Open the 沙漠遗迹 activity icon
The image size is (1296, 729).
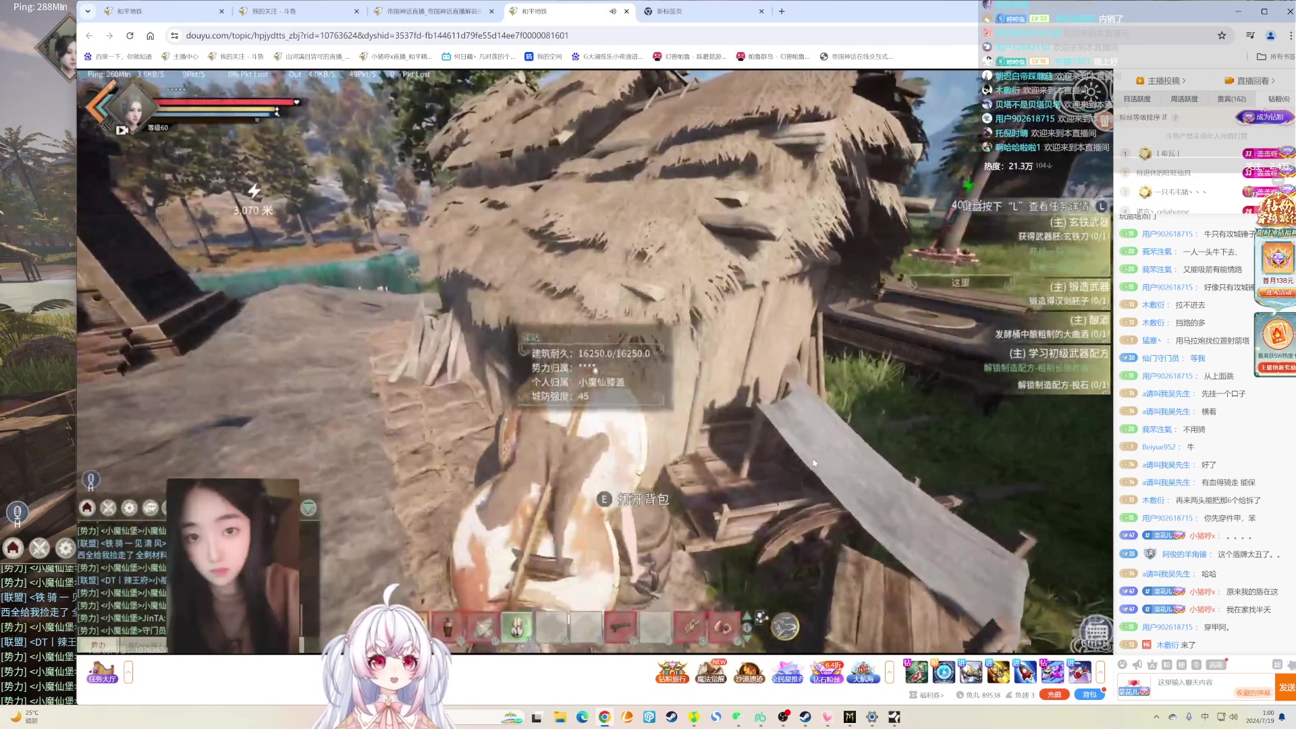click(x=749, y=672)
